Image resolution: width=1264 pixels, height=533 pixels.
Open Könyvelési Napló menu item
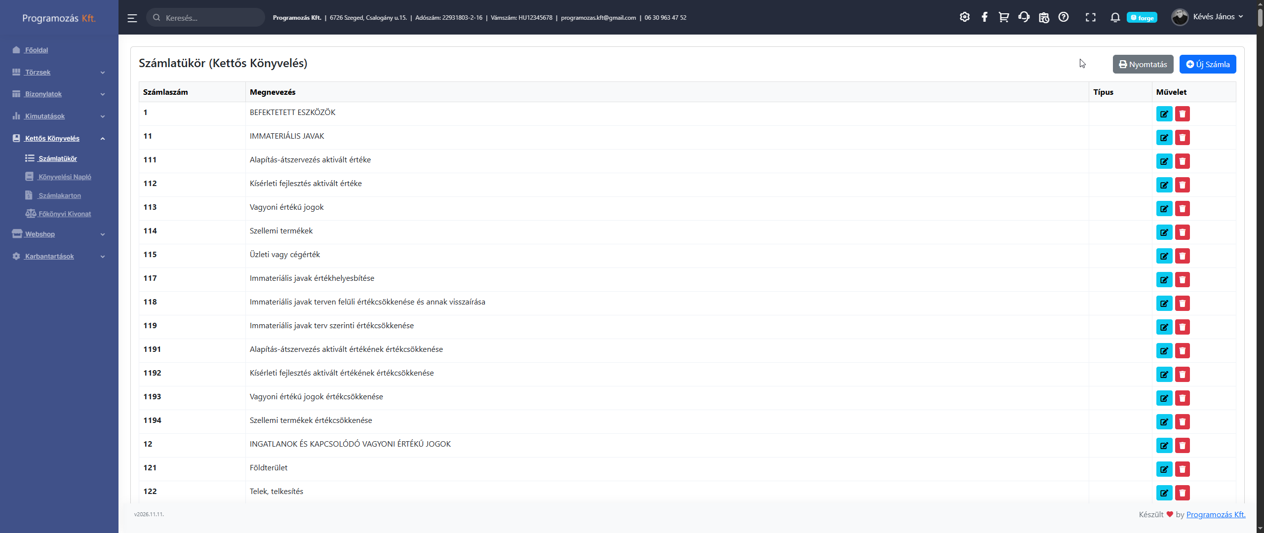click(65, 177)
